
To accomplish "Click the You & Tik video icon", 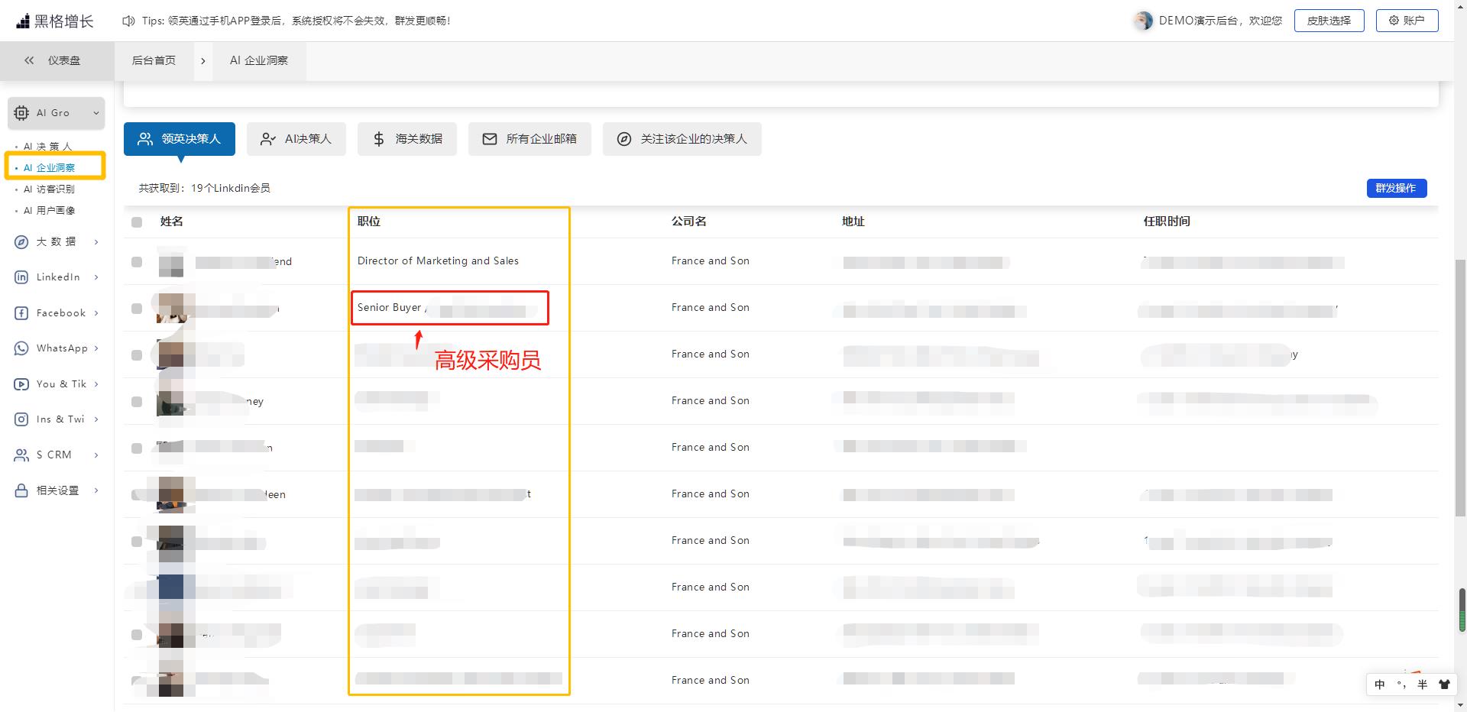I will (21, 384).
